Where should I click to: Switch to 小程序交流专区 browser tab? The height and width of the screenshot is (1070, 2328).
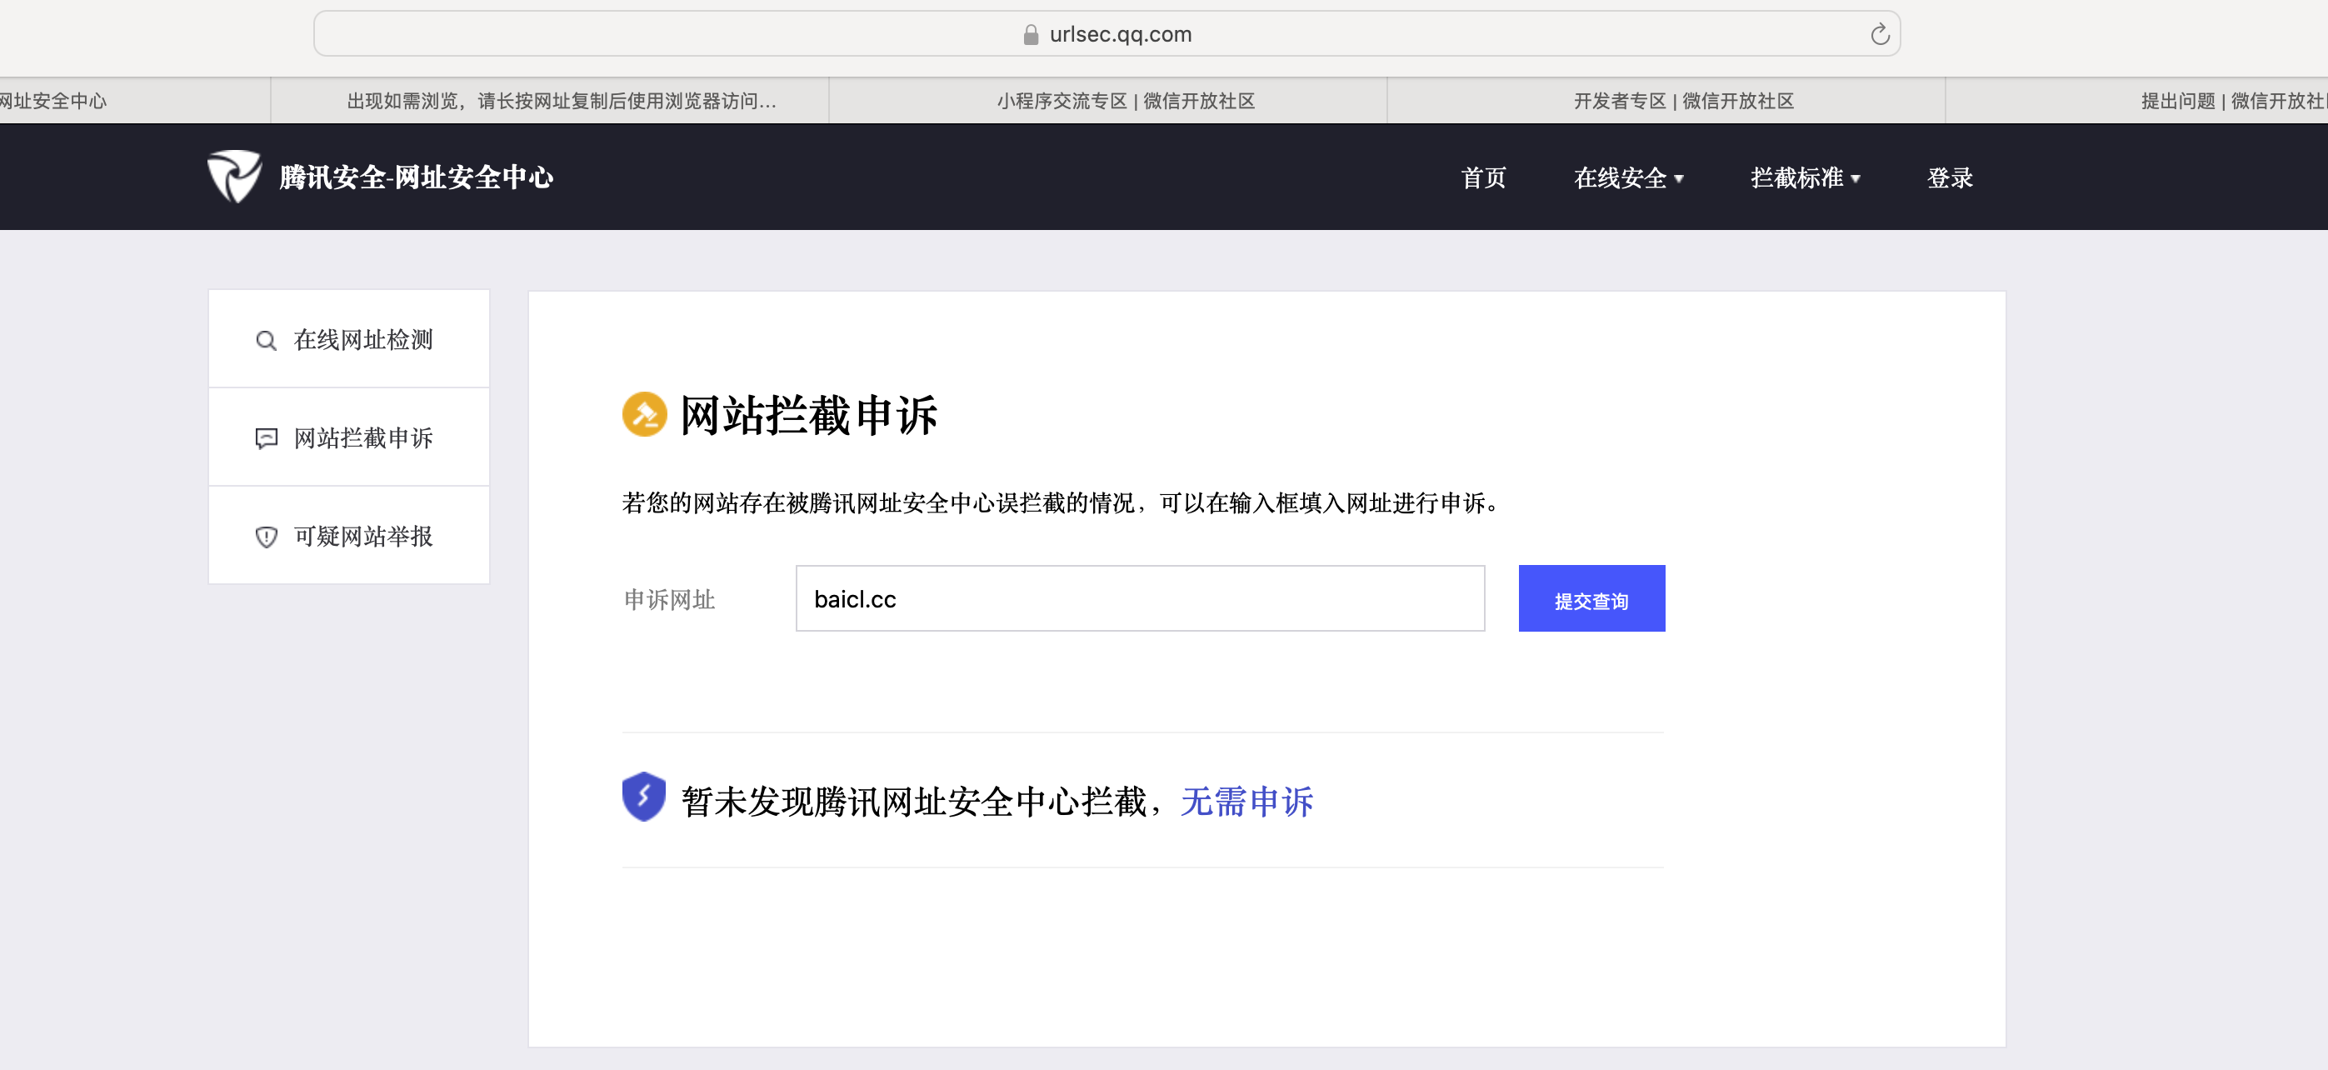1125,101
